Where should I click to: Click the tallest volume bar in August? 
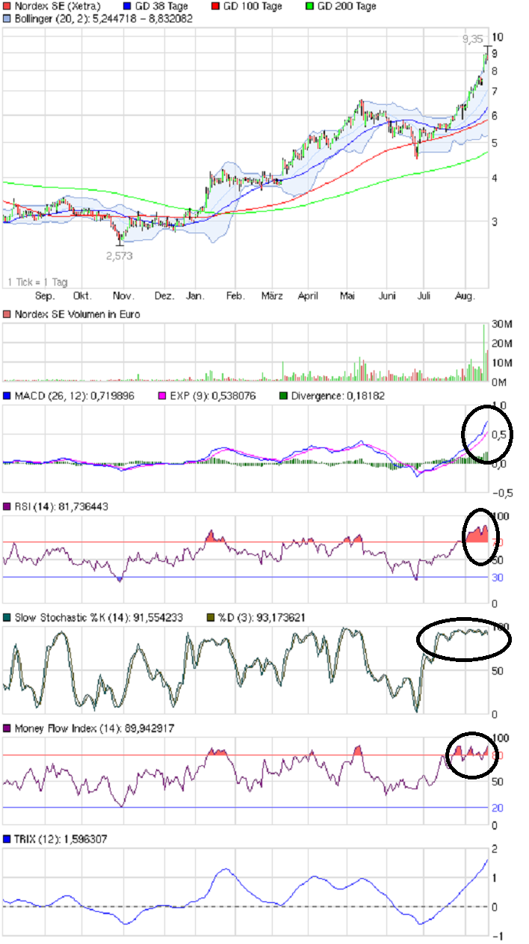(x=483, y=352)
